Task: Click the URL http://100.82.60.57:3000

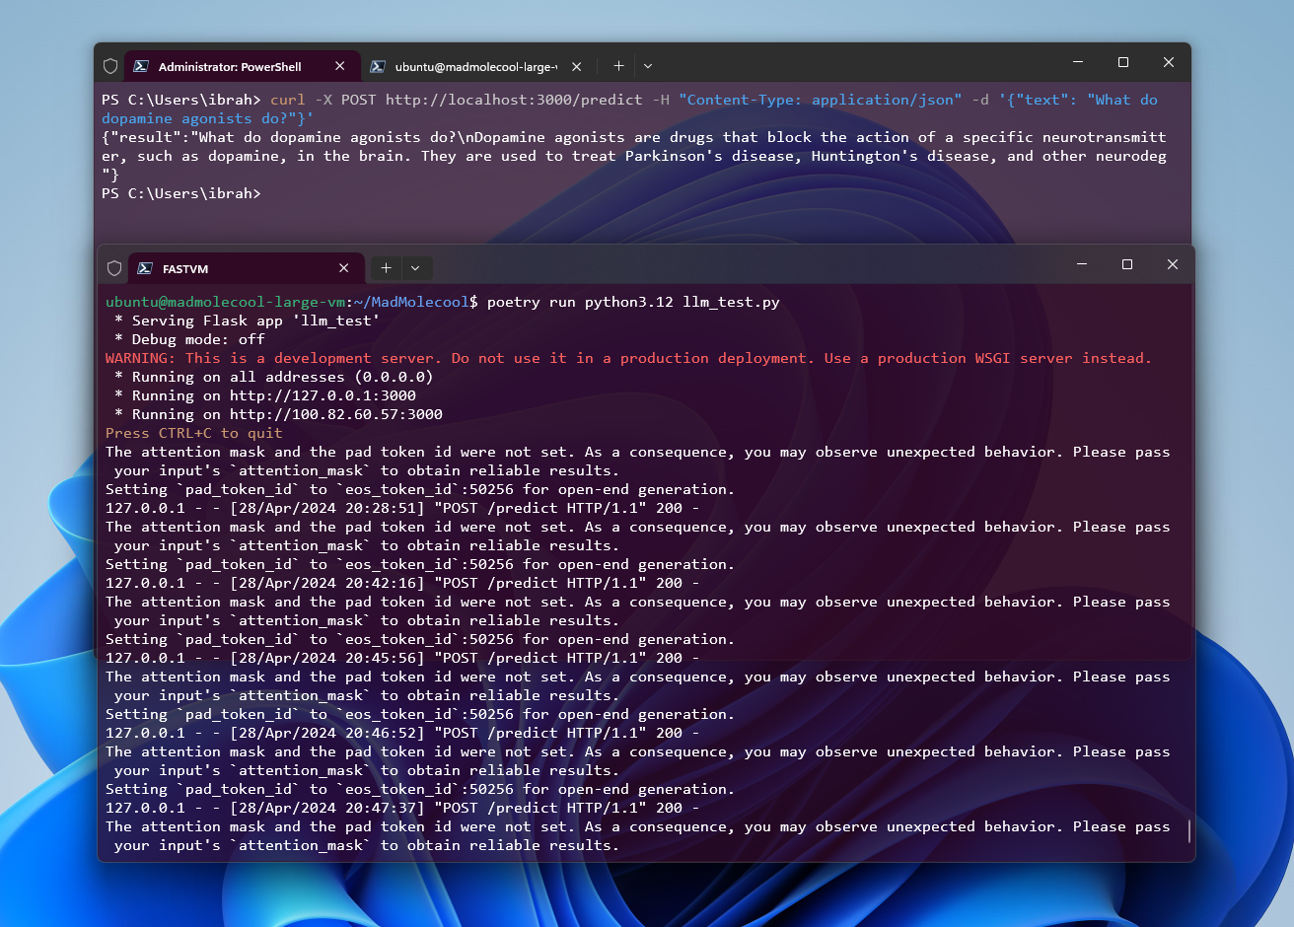Action: 336,414
